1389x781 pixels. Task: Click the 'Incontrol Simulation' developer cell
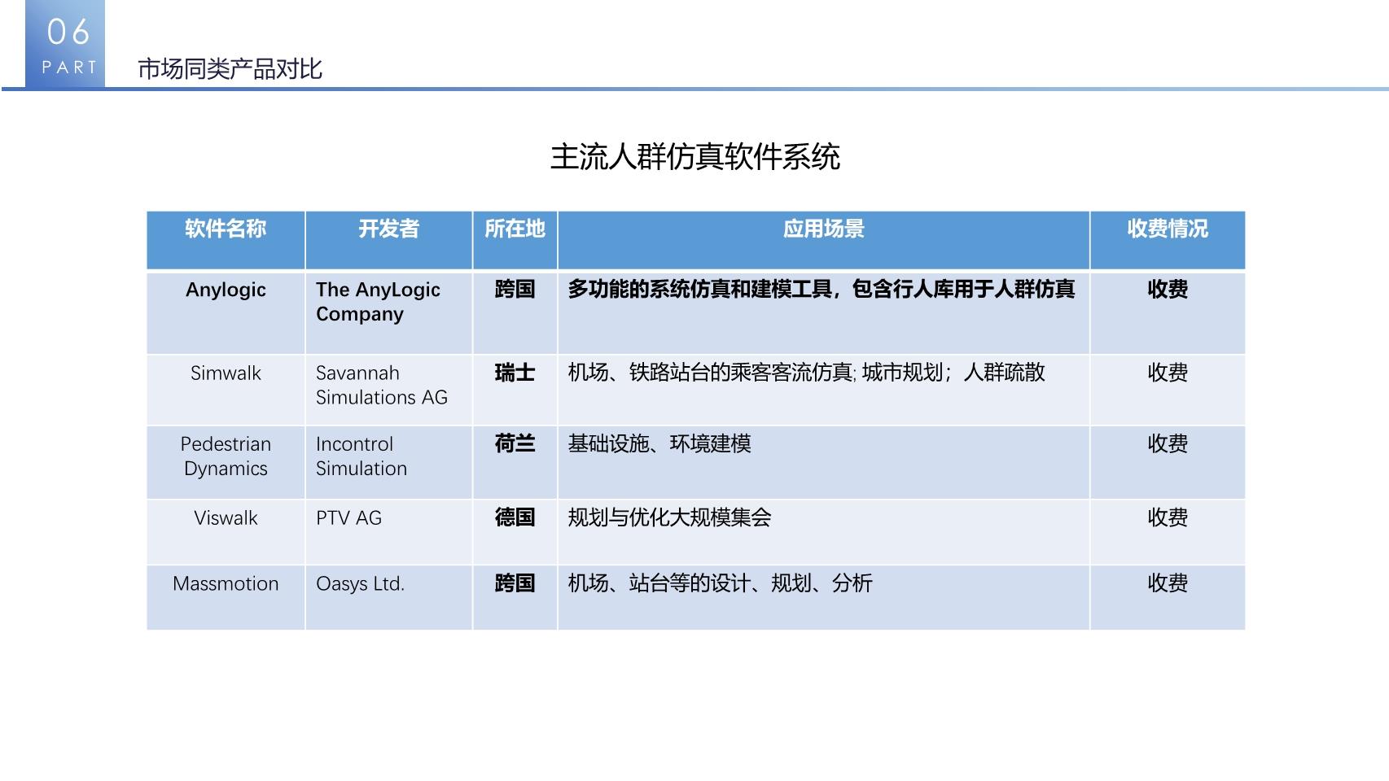pos(389,462)
